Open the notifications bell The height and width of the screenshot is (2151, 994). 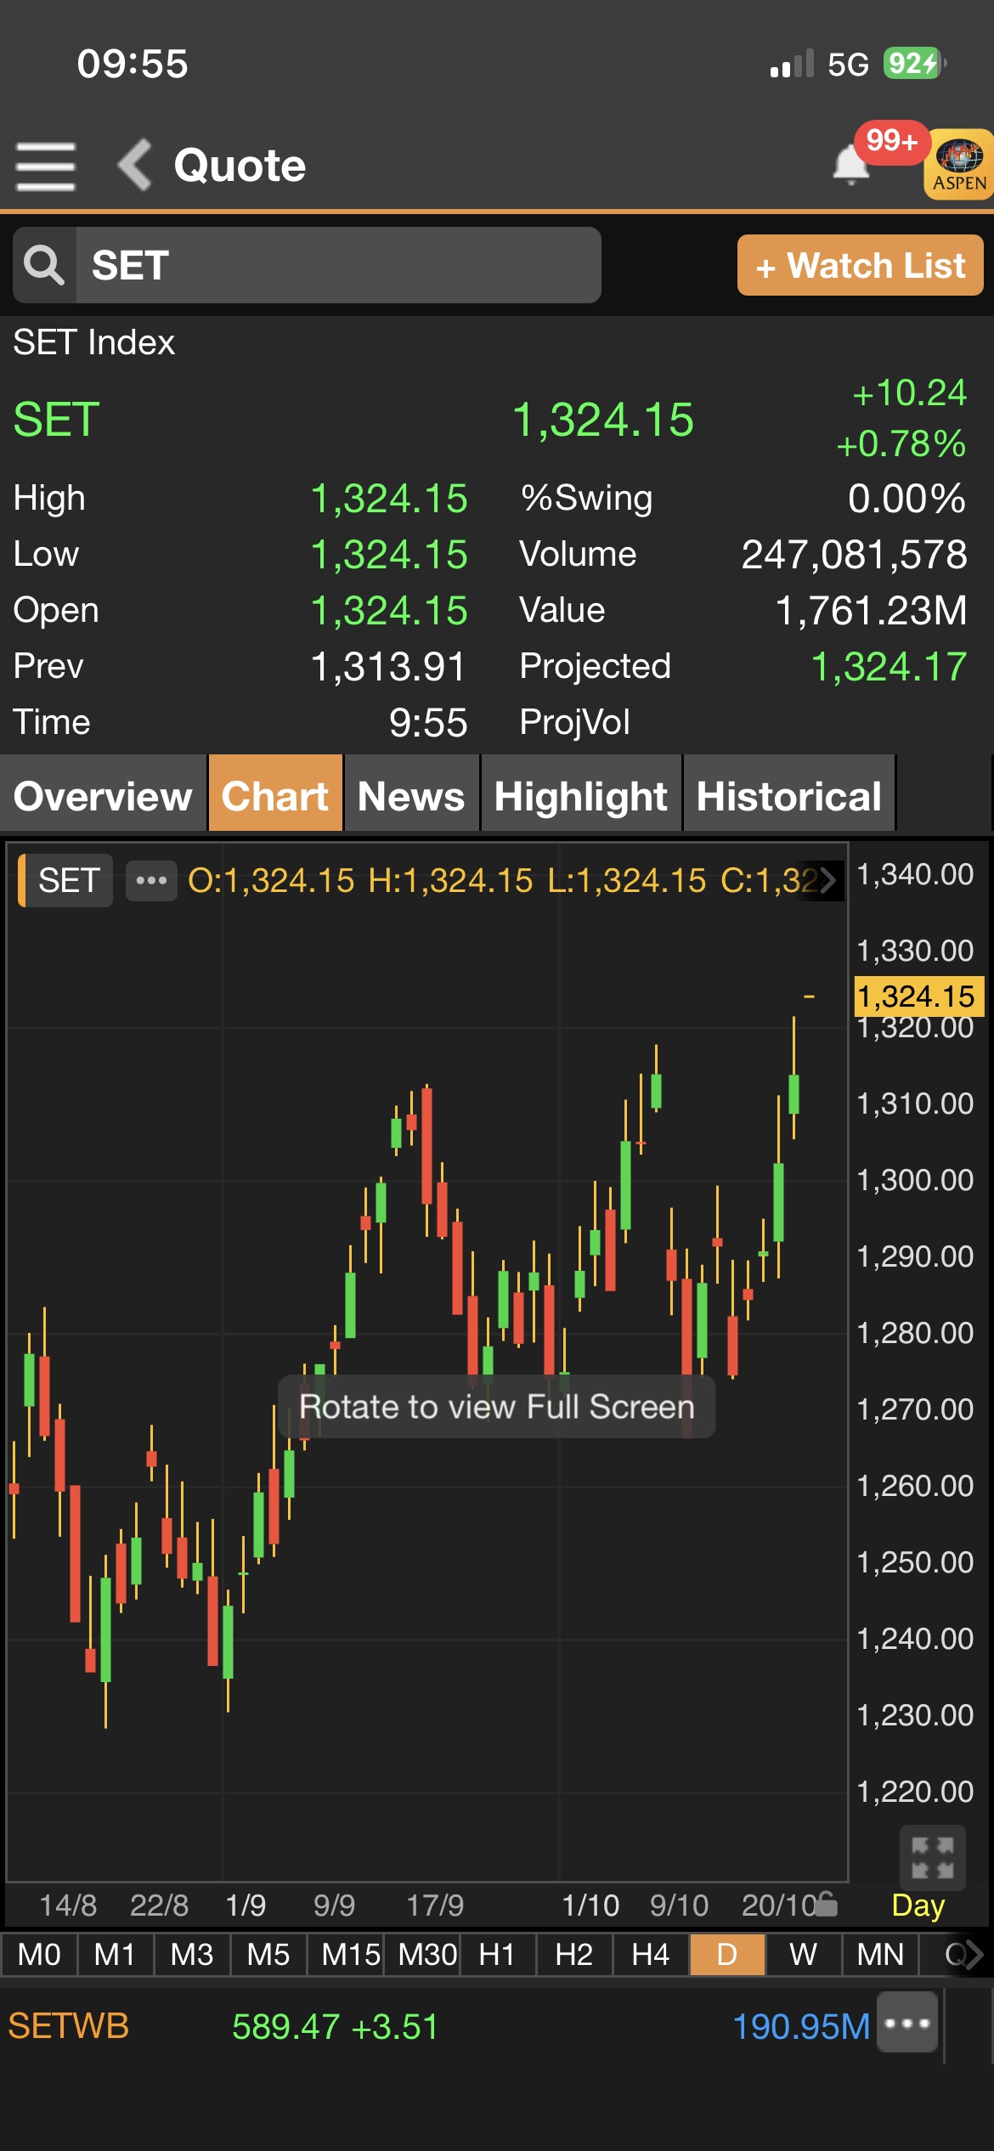[850, 164]
